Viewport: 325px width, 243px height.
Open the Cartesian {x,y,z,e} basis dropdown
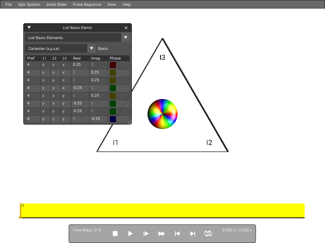[x=61, y=48]
